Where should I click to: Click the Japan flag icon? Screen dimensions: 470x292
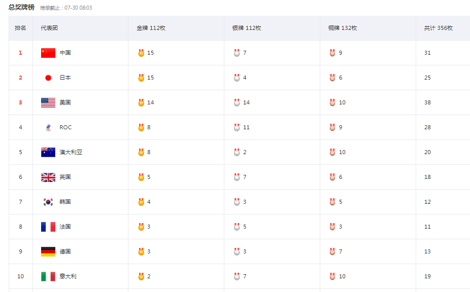coord(48,78)
